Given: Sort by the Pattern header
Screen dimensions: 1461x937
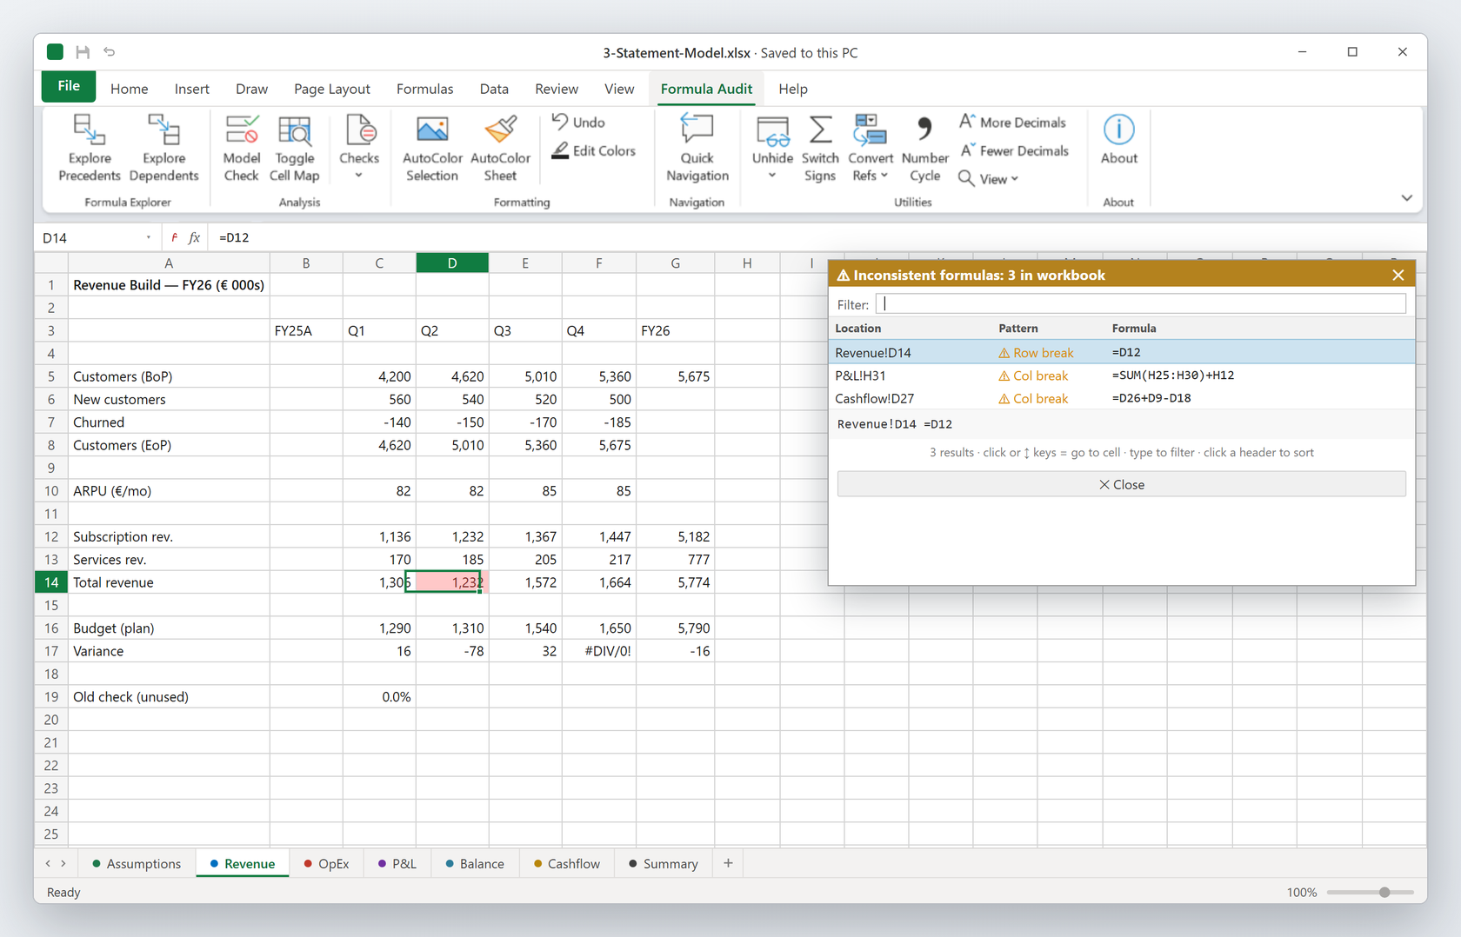Looking at the screenshot, I should 1017,329.
